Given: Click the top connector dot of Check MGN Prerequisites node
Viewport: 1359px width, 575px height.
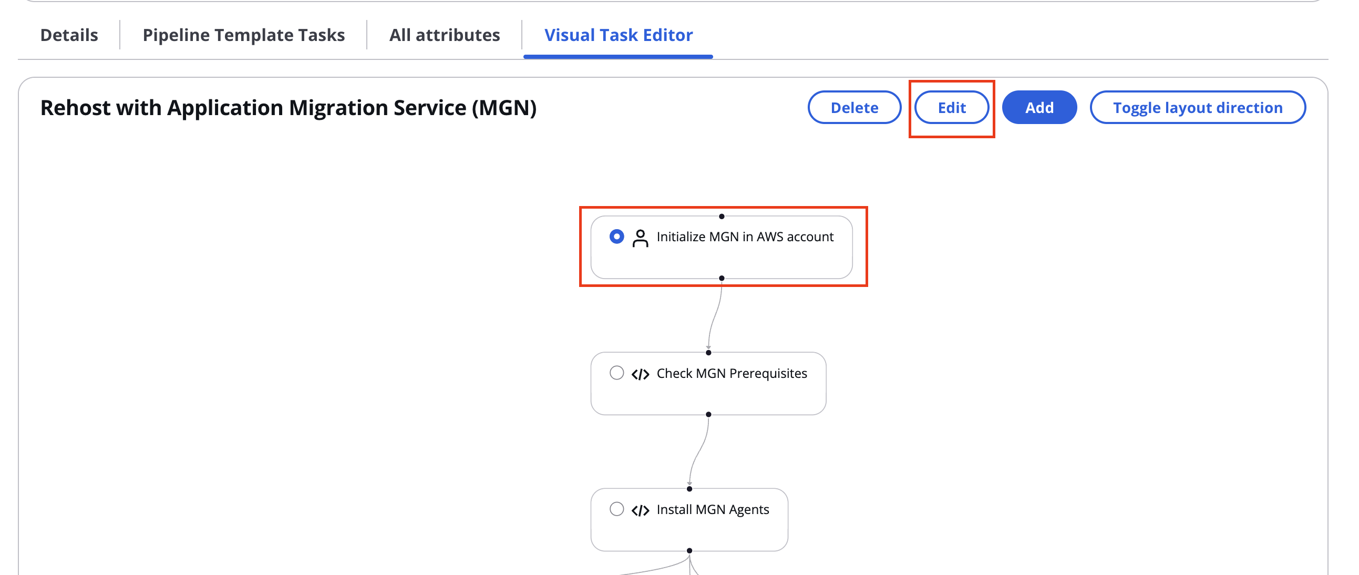Looking at the screenshot, I should [x=708, y=352].
